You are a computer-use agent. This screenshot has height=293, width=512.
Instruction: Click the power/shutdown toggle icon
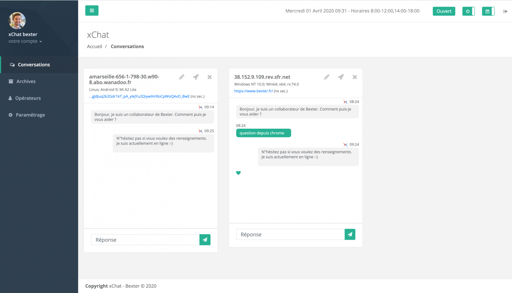pos(468,12)
